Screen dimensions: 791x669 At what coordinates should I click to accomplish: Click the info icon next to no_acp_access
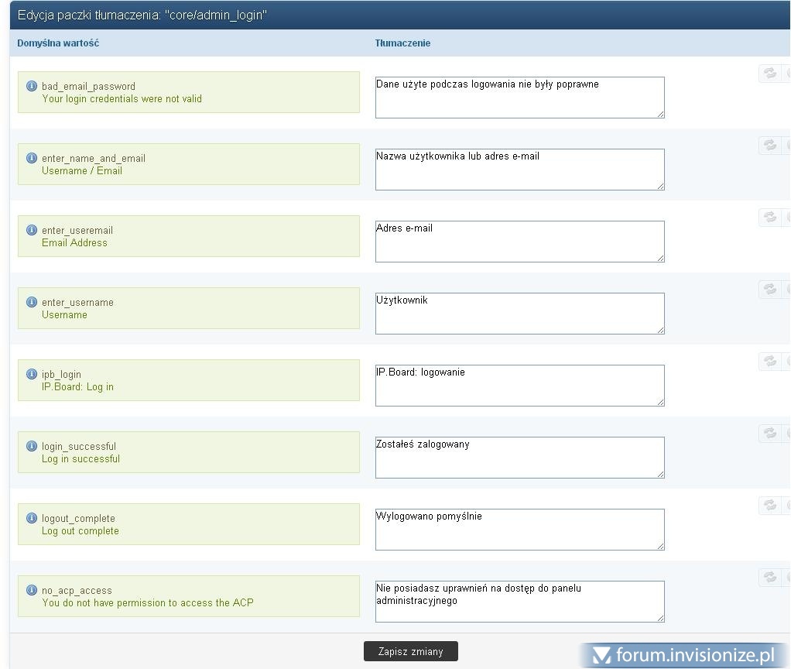[32, 590]
